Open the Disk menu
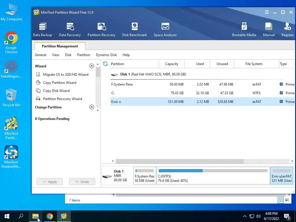This screenshot has width=296, height=222. [x=68, y=55]
